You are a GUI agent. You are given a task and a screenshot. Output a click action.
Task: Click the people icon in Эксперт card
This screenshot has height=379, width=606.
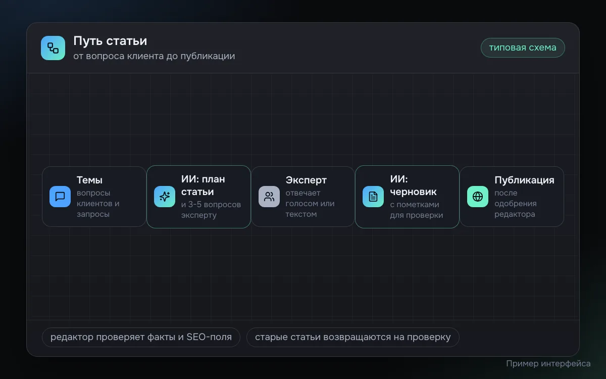pyautogui.click(x=269, y=197)
